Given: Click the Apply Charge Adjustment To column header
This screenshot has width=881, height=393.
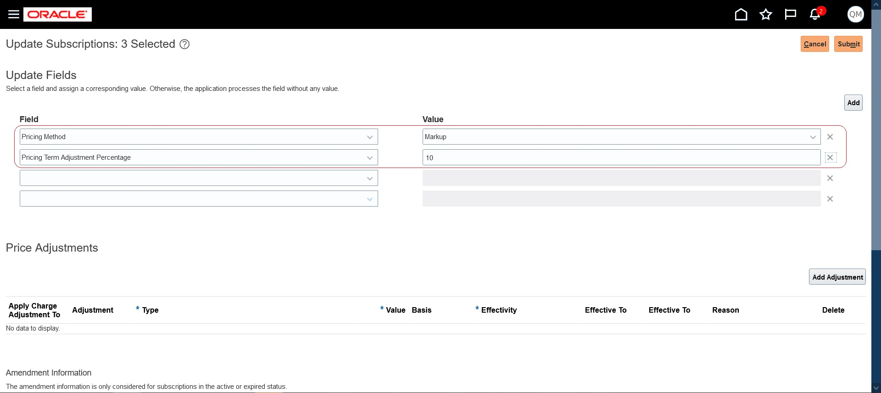Looking at the screenshot, I should click(x=34, y=310).
